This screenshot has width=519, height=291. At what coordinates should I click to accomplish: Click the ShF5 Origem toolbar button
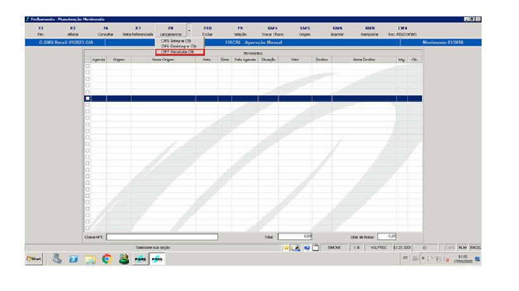tap(305, 31)
